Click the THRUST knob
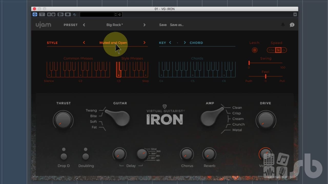 [63, 120]
